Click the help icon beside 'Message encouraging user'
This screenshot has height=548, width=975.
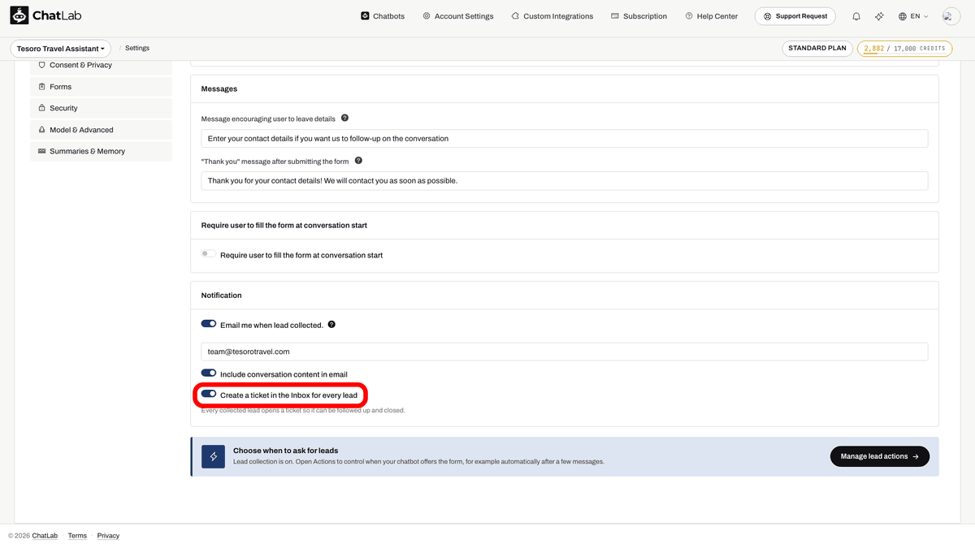[344, 119]
